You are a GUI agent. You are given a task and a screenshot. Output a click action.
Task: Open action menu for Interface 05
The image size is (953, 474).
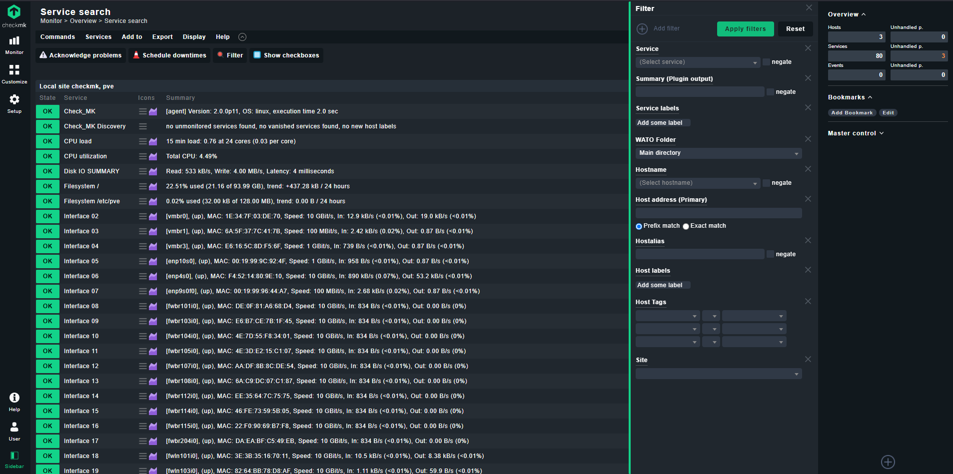pyautogui.click(x=143, y=261)
